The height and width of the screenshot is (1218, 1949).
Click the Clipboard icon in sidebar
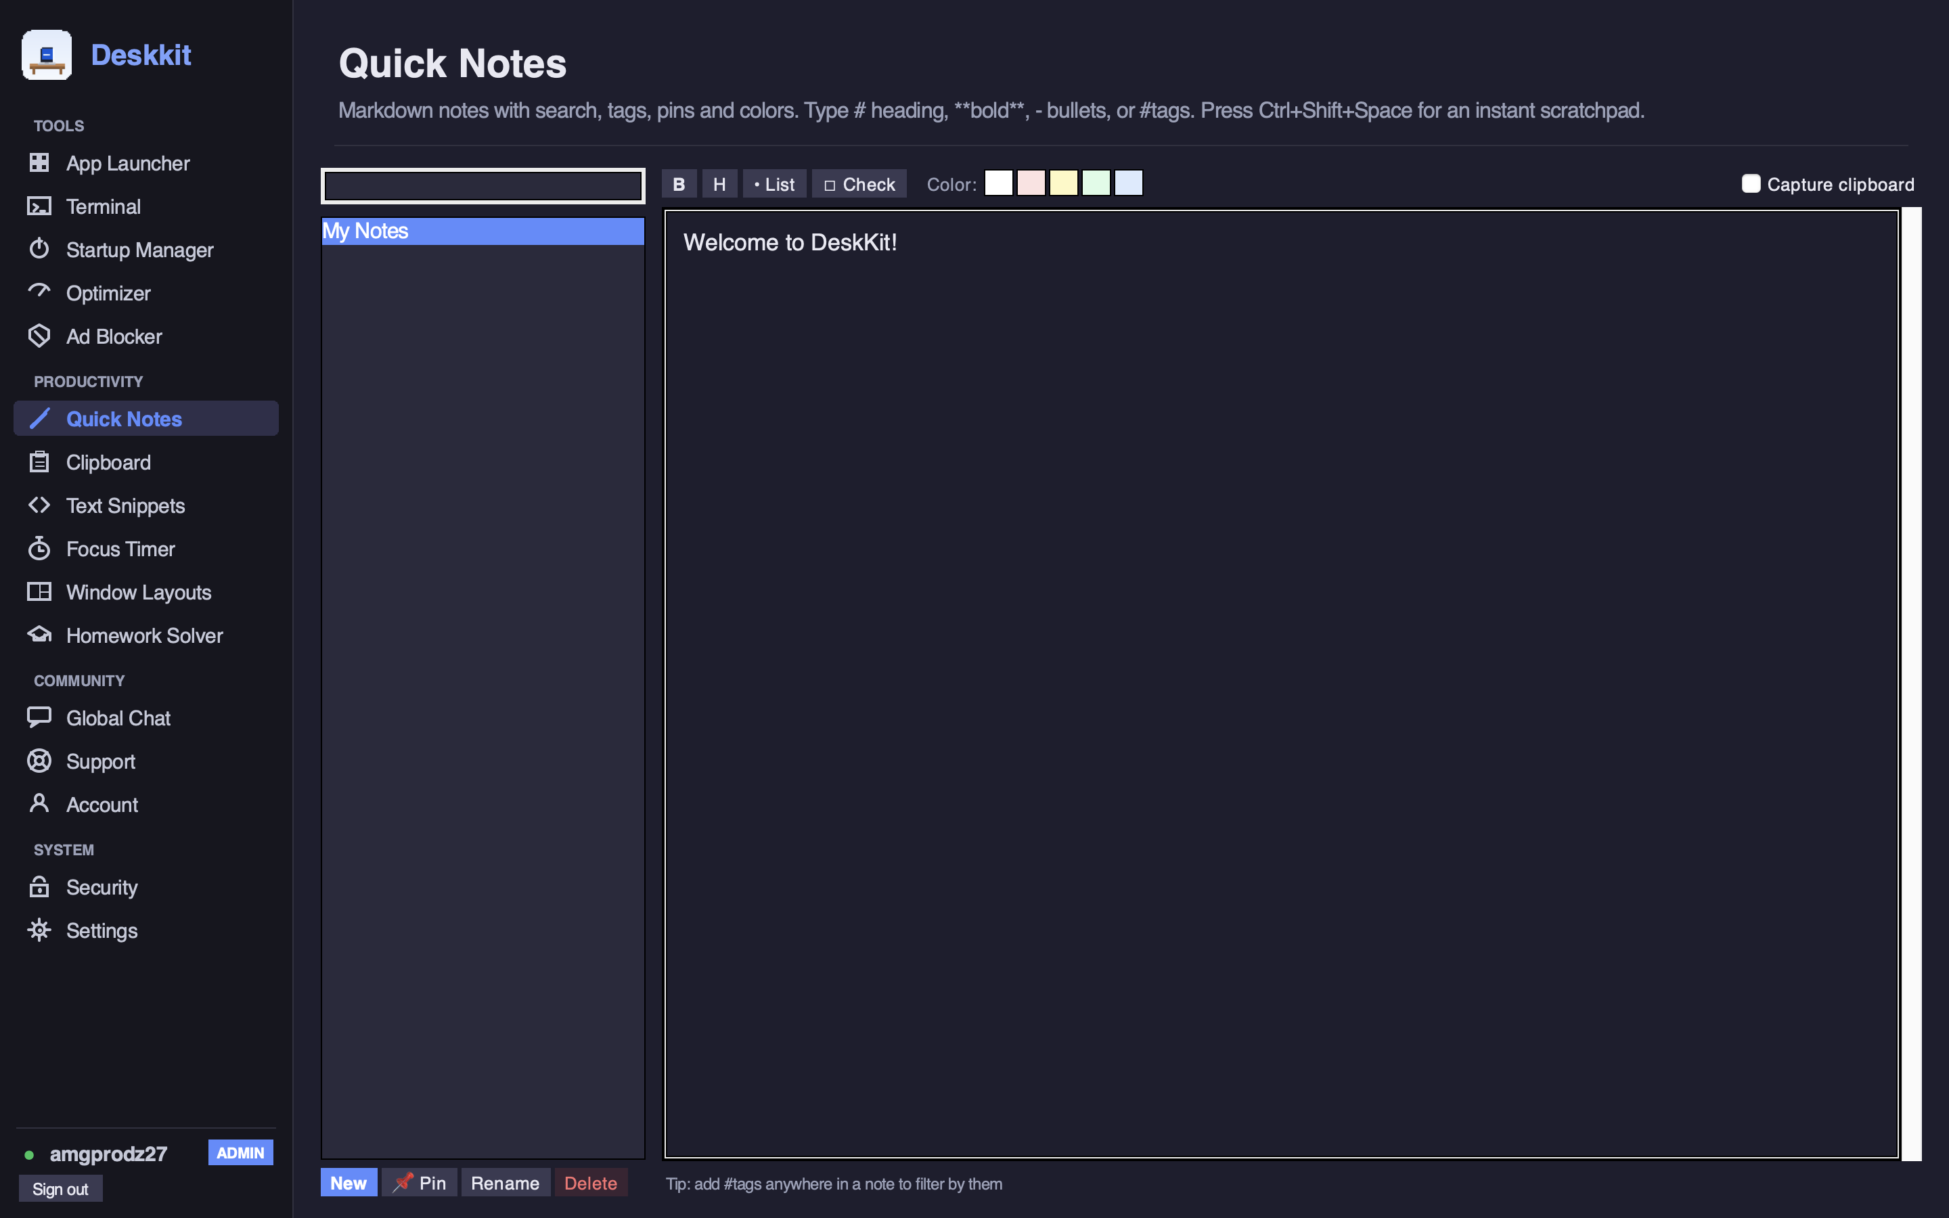tap(39, 461)
